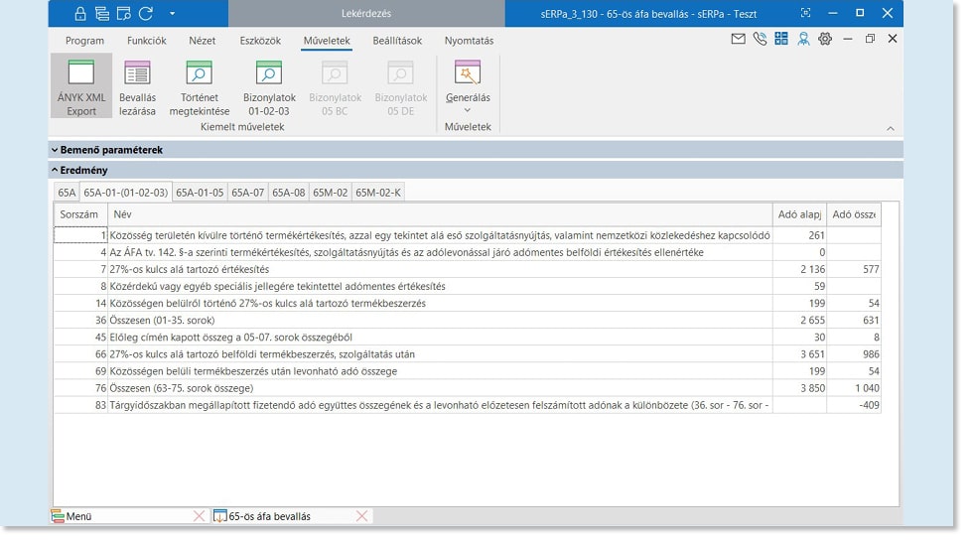Switch to the 65A tab
This screenshot has width=973, height=546.
(67, 193)
